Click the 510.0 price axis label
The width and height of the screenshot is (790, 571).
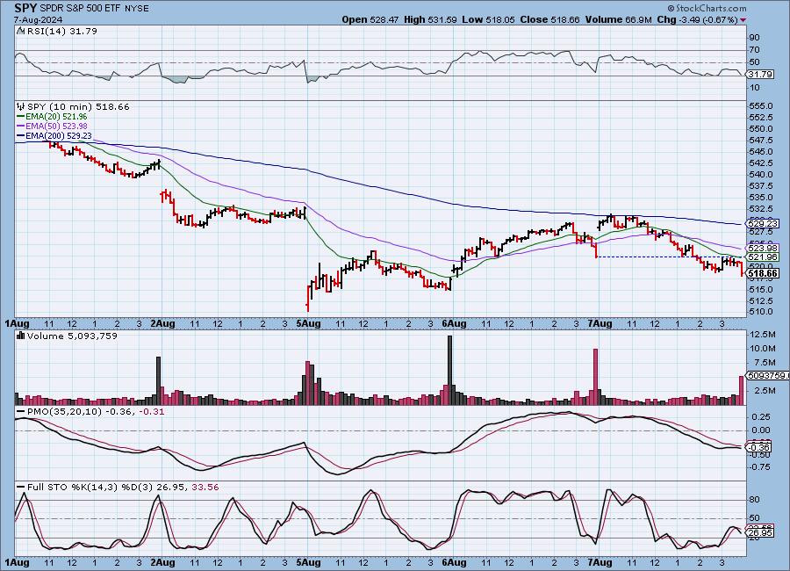tap(761, 312)
